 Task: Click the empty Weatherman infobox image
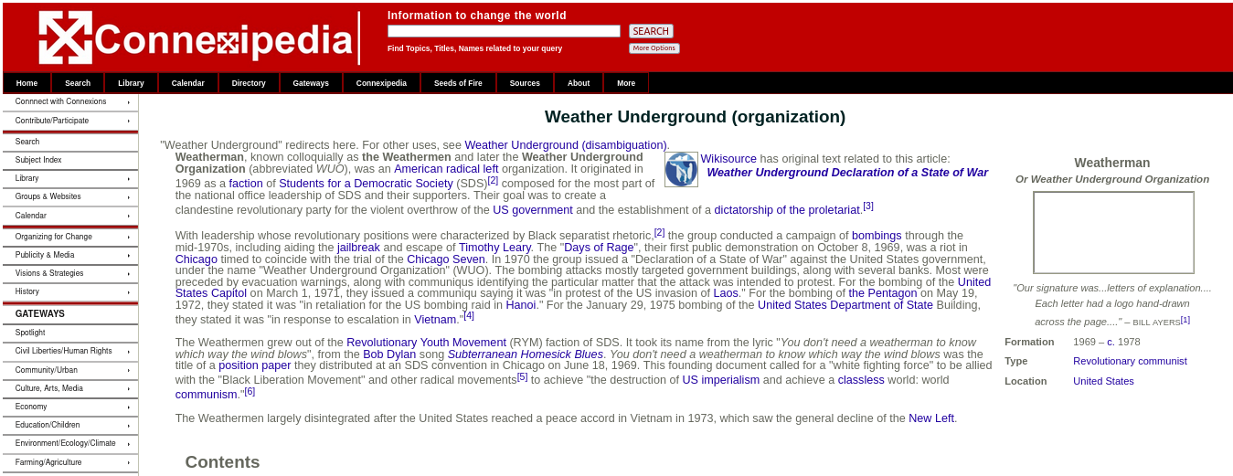[1113, 232]
